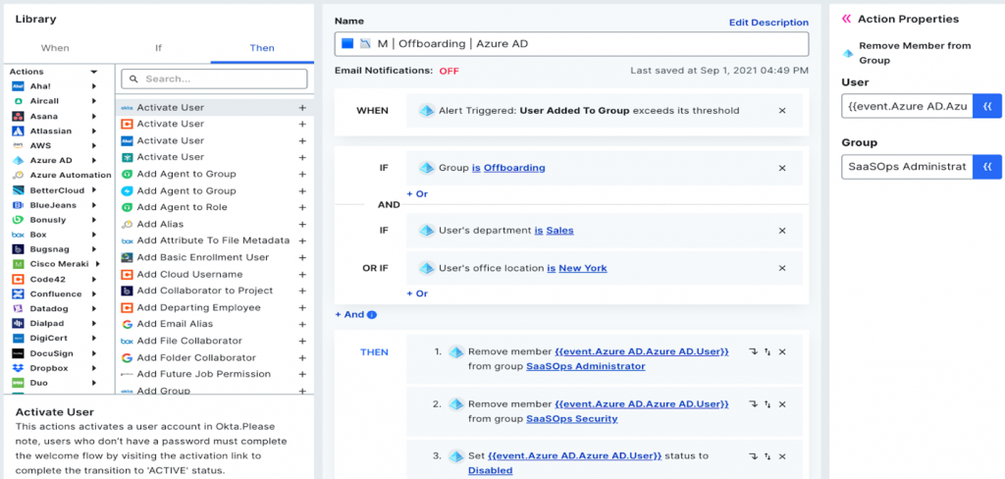
Task: Click the Offboarding group link in IF condition
Action: (514, 168)
